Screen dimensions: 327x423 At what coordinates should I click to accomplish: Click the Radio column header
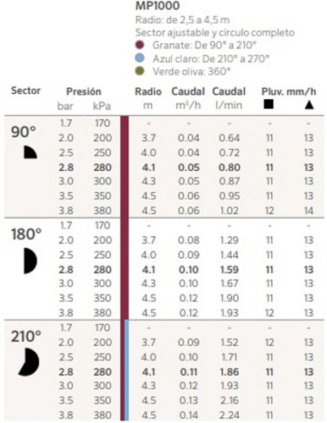point(148,91)
